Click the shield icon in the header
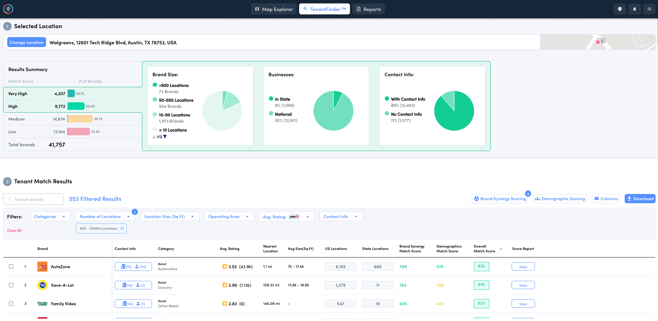 click(619, 9)
